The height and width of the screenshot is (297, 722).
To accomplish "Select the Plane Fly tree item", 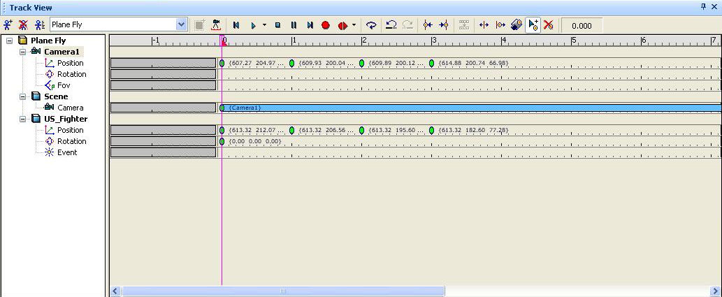I will [48, 41].
